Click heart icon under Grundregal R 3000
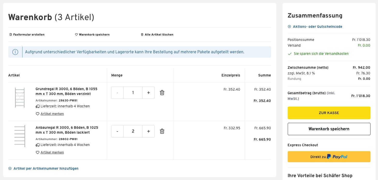Image resolution: width=378 pixels, height=180 pixels. tap(38, 114)
